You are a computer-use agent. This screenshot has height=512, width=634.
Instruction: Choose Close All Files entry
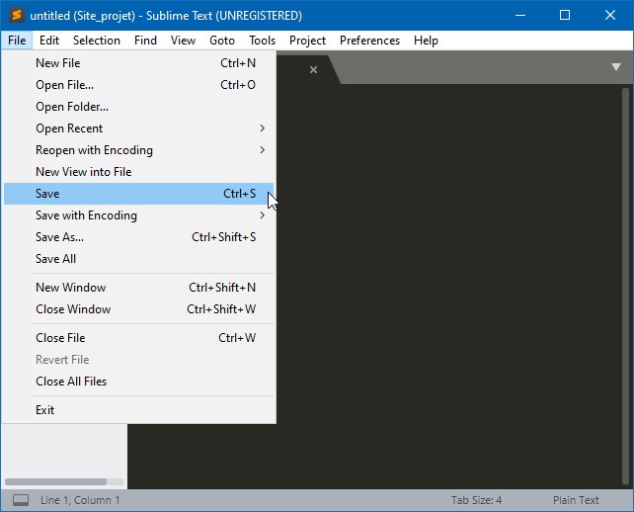pyautogui.click(x=138, y=382)
